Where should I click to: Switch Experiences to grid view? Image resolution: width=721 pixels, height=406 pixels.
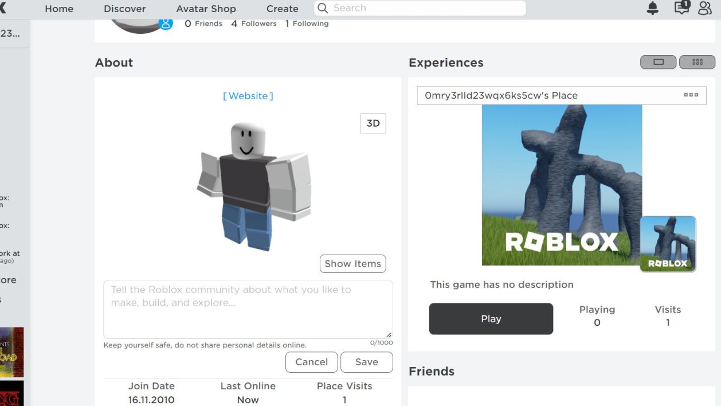(697, 62)
